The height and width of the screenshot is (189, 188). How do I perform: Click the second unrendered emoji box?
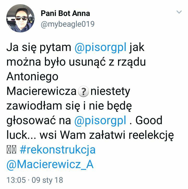14,150
